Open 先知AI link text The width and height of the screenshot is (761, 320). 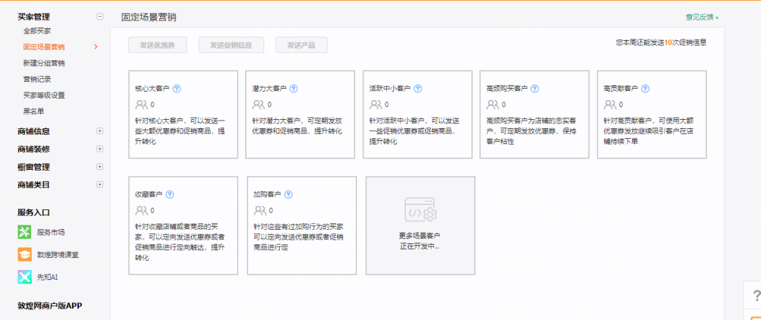point(48,277)
